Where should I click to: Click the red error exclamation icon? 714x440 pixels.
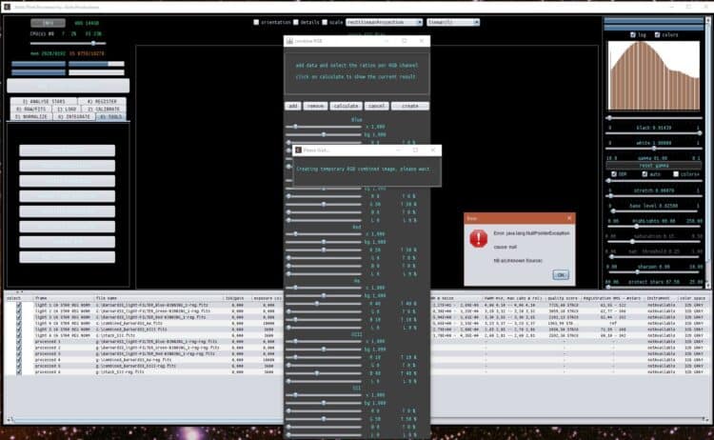479,238
